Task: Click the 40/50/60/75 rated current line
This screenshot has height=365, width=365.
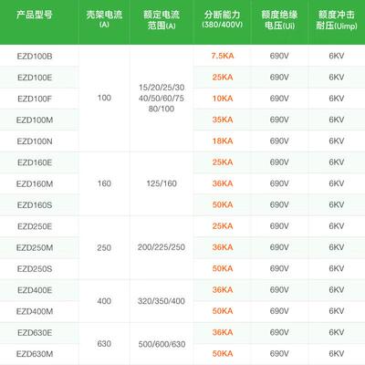Action: pos(162,99)
